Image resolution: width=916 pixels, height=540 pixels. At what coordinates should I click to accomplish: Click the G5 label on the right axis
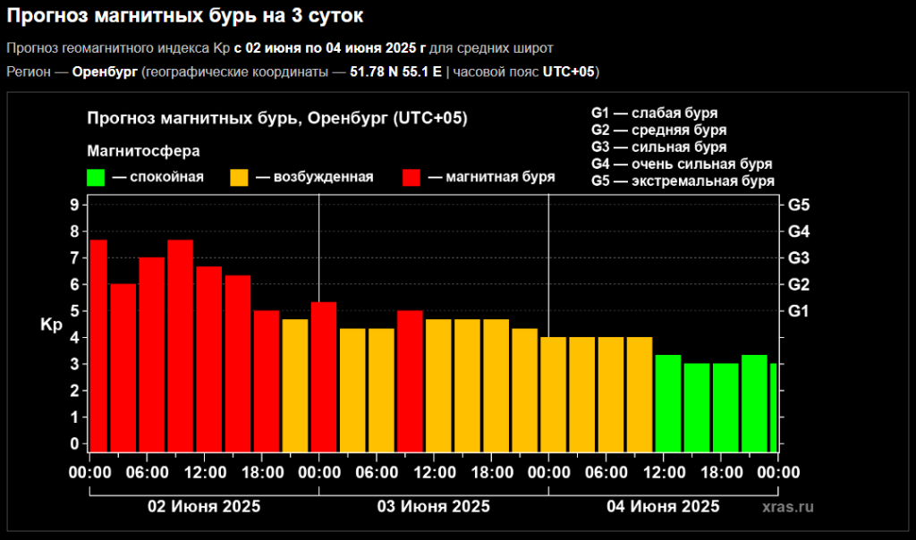(x=798, y=205)
